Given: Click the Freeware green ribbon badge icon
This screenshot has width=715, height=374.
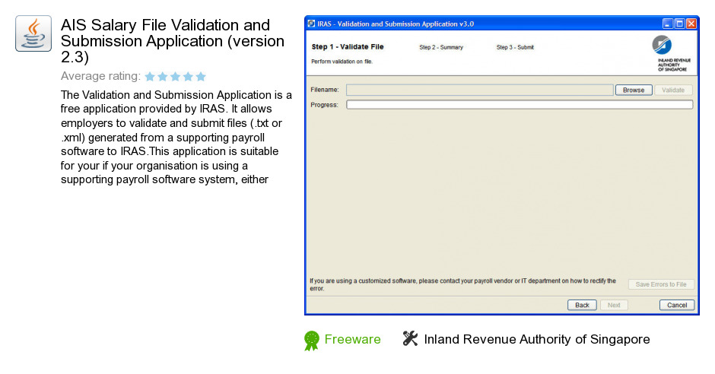Looking at the screenshot, I should pyautogui.click(x=311, y=341).
